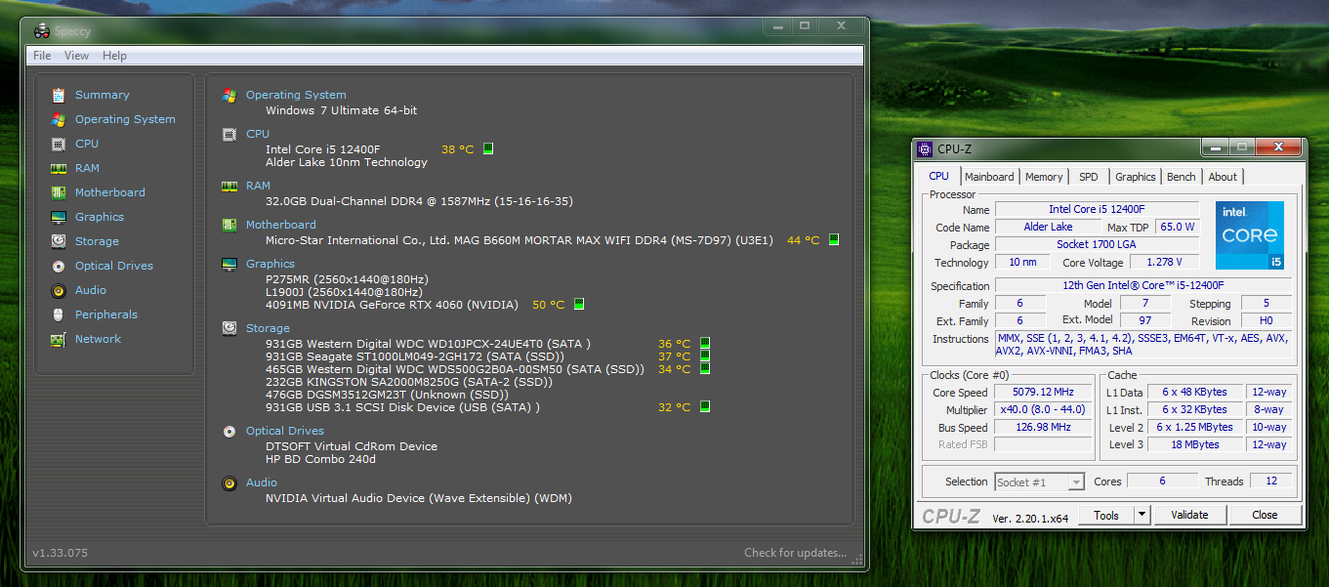Click the NVIDIA GeForce RTX 4060 line
1329x587 pixels.
[393, 305]
